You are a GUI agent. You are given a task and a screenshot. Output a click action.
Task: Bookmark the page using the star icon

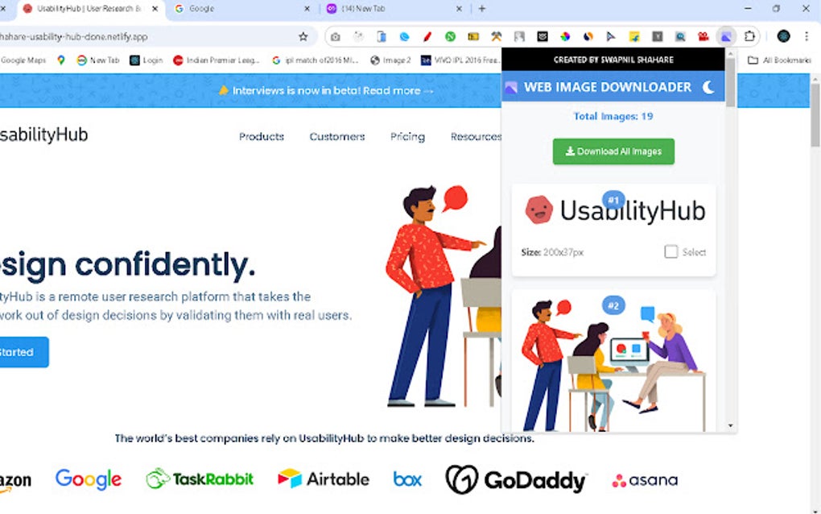click(302, 36)
